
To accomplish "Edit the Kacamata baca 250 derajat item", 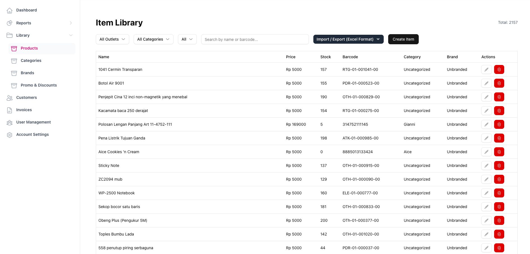I will click(486, 111).
